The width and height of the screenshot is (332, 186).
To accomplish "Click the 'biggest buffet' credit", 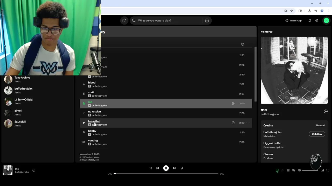I will click(272, 143).
